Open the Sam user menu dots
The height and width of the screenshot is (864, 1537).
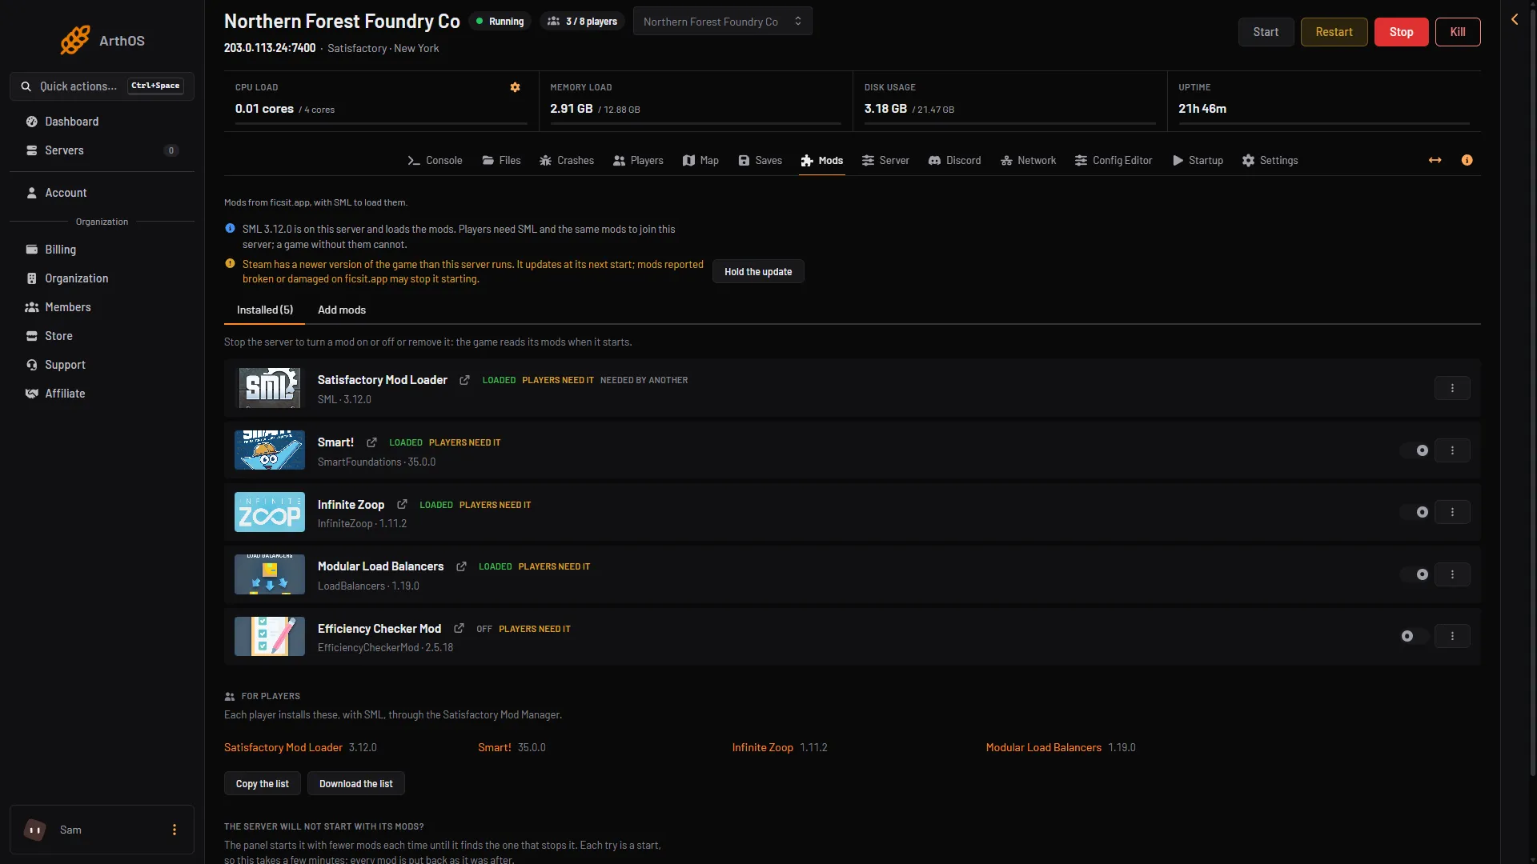point(175,830)
